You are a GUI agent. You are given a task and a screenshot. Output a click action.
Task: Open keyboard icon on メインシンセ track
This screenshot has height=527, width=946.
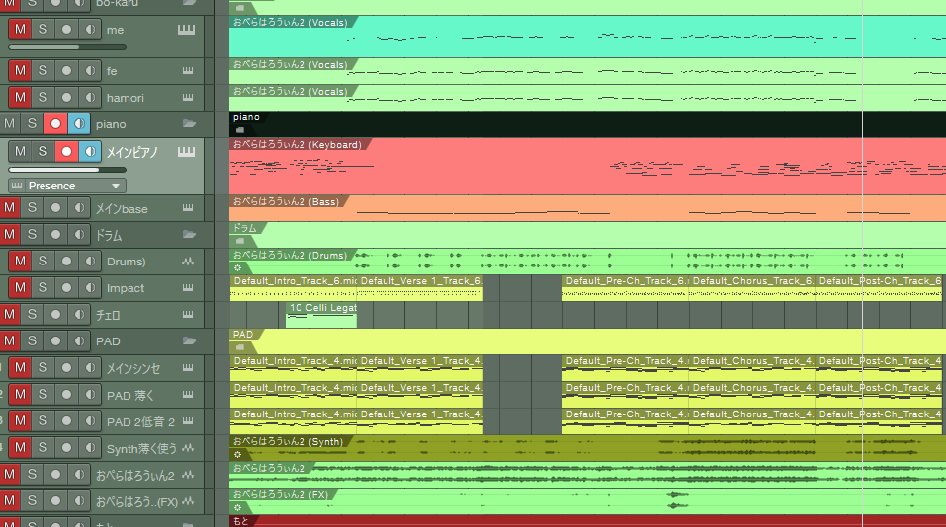coord(188,367)
